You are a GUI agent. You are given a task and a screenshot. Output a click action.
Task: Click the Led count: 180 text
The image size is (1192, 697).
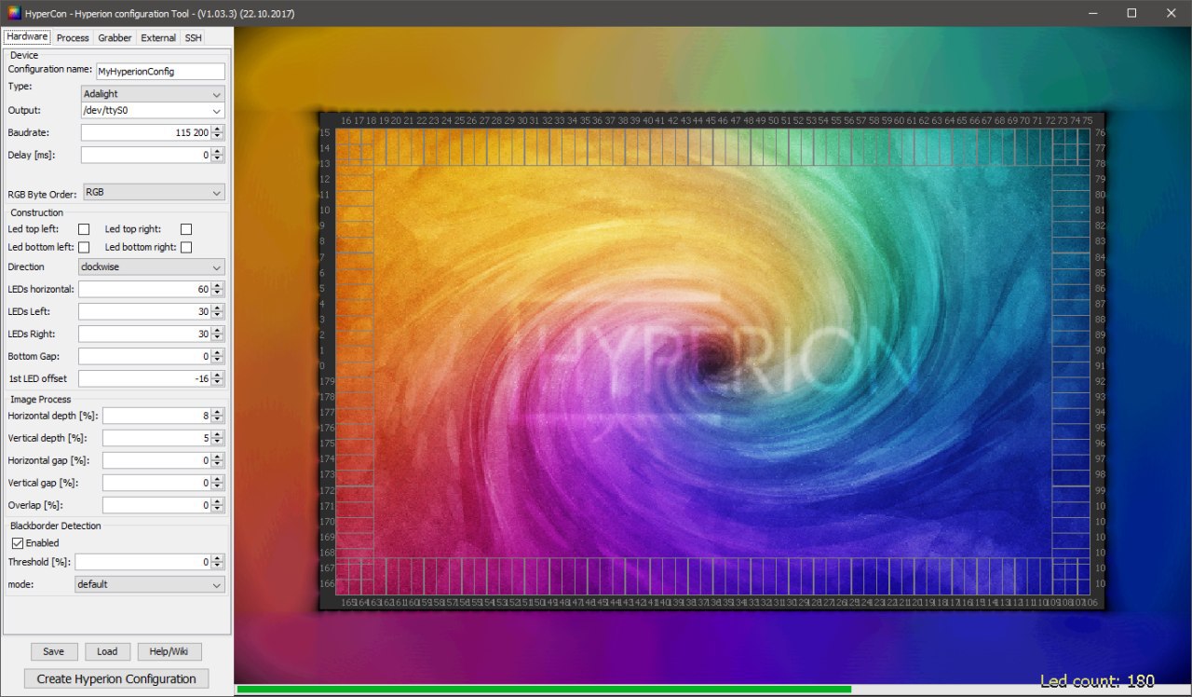1097,681
